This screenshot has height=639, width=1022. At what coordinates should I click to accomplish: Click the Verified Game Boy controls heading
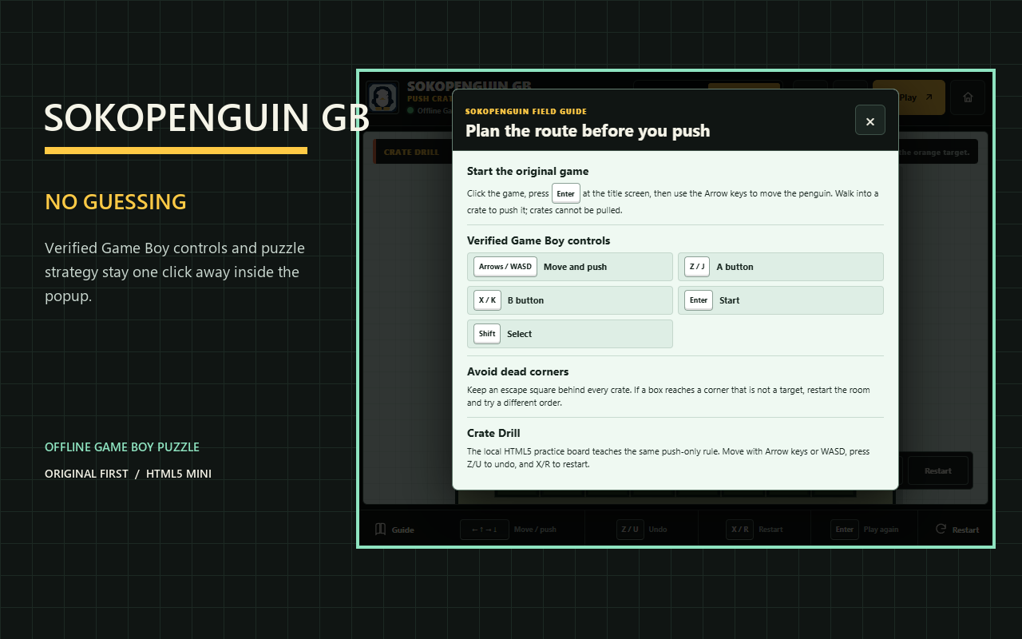[538, 240]
